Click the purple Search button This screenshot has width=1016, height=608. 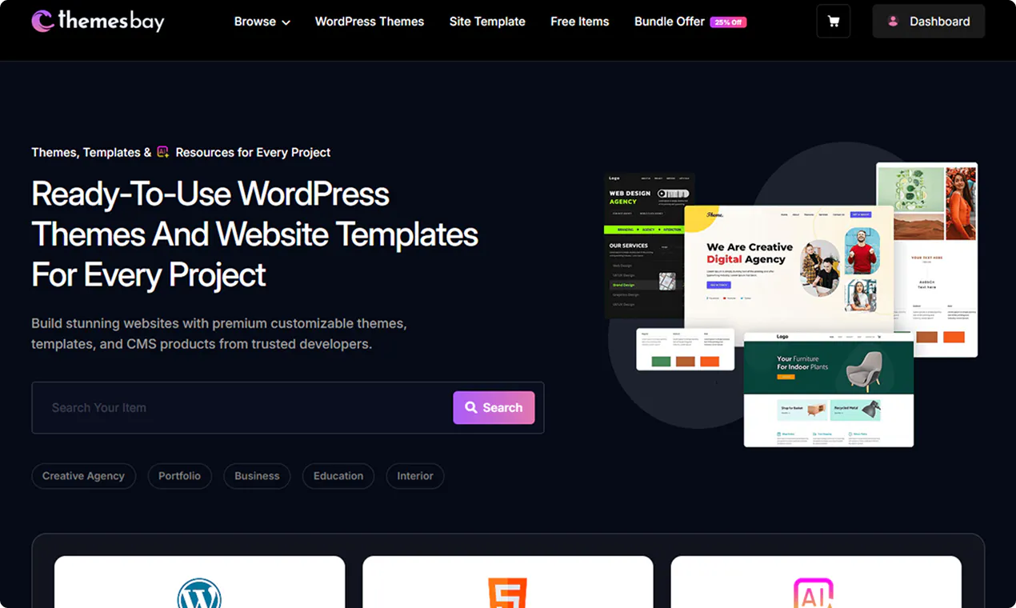click(494, 407)
